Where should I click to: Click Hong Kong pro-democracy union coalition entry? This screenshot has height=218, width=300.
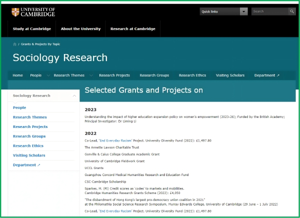145,200
